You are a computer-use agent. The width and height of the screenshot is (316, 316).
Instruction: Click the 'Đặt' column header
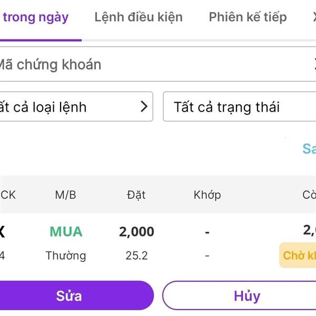click(136, 195)
